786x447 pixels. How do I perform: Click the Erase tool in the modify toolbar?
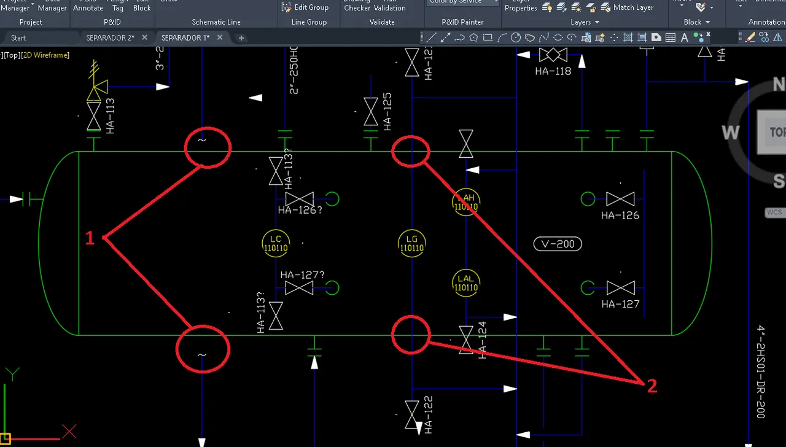tap(750, 37)
